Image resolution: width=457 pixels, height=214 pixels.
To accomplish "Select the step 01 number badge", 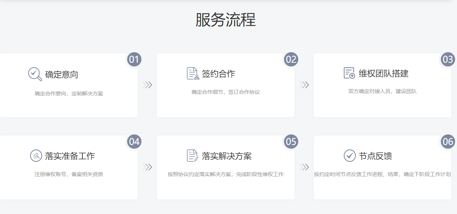I will 134,59.
